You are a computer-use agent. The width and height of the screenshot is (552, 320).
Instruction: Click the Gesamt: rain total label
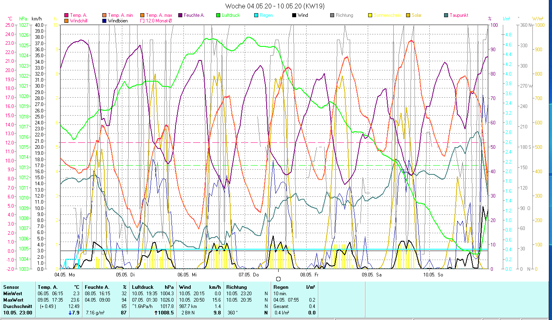[x=282, y=306]
